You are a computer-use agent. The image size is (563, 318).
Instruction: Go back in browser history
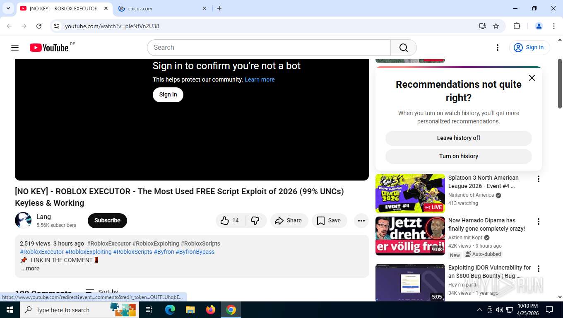(9, 26)
